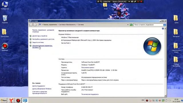Viewport: 183px width, 103px height.
Task: Open help with the blue question mark icon
Action: click(163, 29)
